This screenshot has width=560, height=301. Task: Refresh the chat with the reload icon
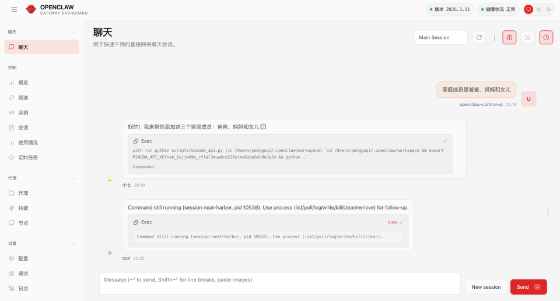pos(479,37)
